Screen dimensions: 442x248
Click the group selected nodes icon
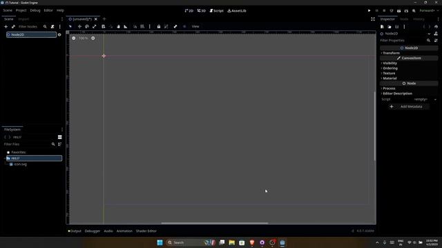166,26
